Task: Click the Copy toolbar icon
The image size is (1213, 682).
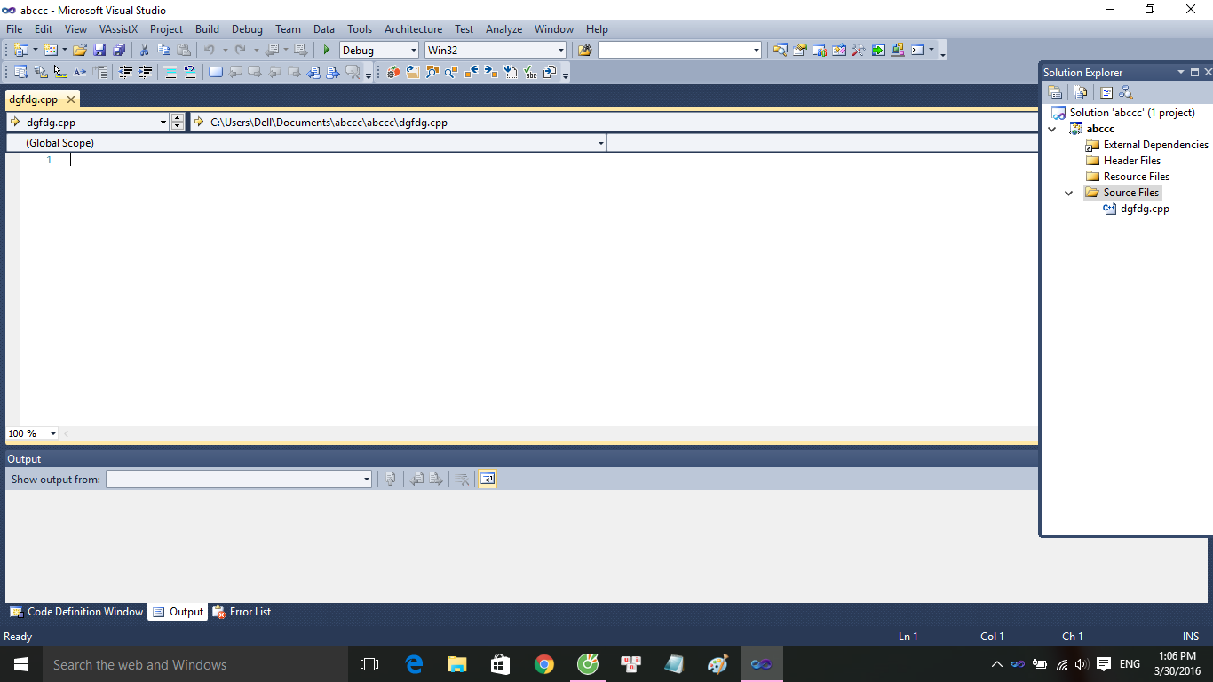Action: click(163, 51)
